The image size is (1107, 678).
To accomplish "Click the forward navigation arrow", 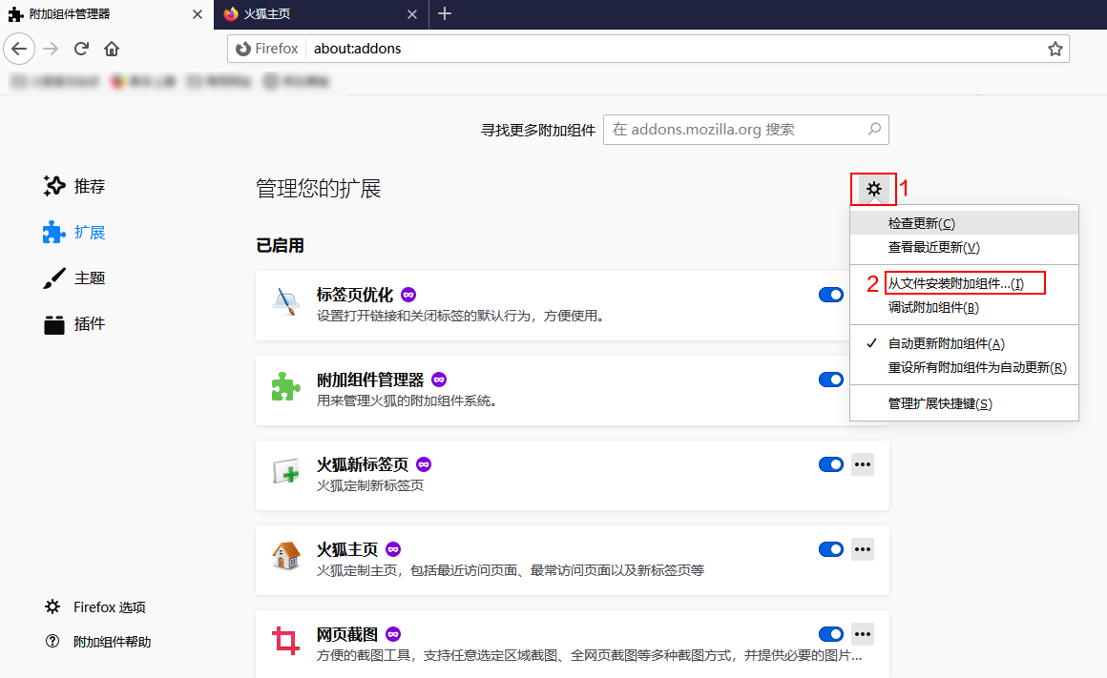I will [x=51, y=49].
